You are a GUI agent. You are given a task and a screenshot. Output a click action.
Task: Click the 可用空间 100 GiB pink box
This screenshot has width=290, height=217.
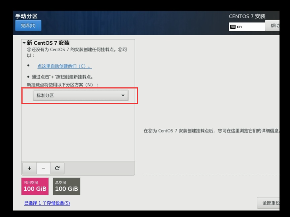click(35, 186)
